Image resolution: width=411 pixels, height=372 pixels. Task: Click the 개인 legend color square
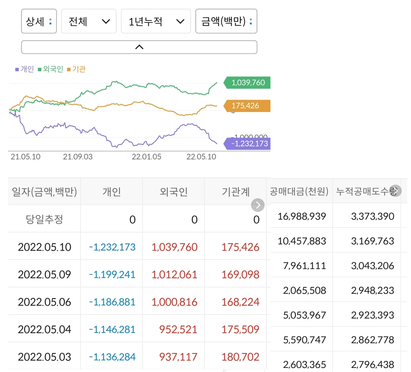(16, 69)
